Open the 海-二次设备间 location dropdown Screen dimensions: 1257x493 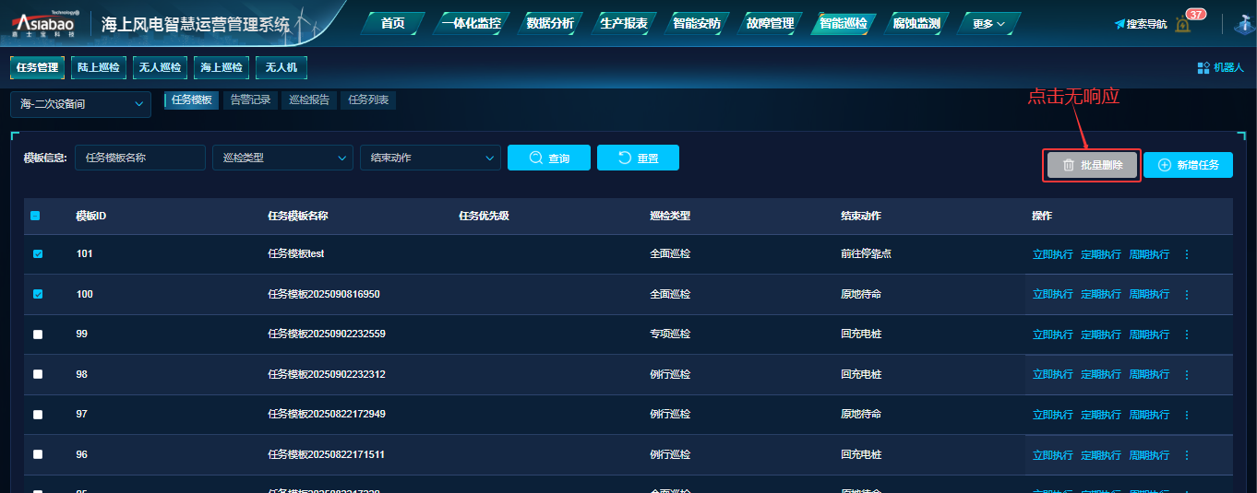point(80,104)
